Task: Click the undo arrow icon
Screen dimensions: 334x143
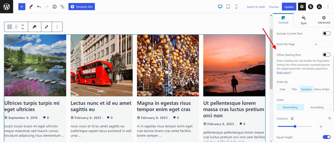Action: tap(39, 7)
